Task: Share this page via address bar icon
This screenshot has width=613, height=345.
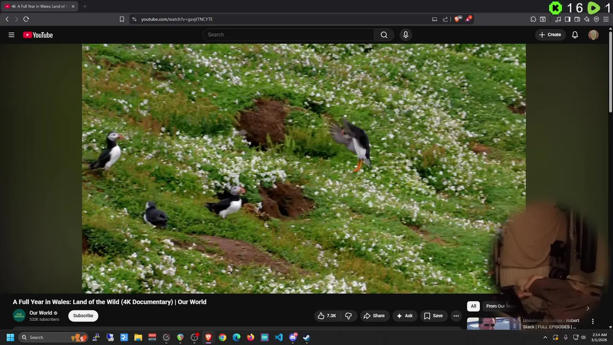Action: 445,19
